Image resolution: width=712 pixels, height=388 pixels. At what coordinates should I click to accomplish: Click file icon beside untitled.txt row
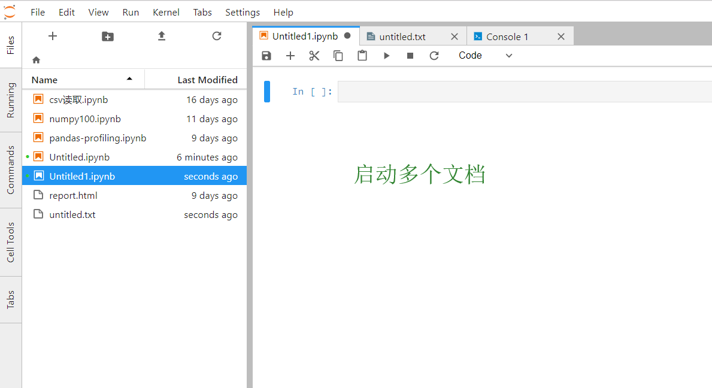[x=38, y=214]
